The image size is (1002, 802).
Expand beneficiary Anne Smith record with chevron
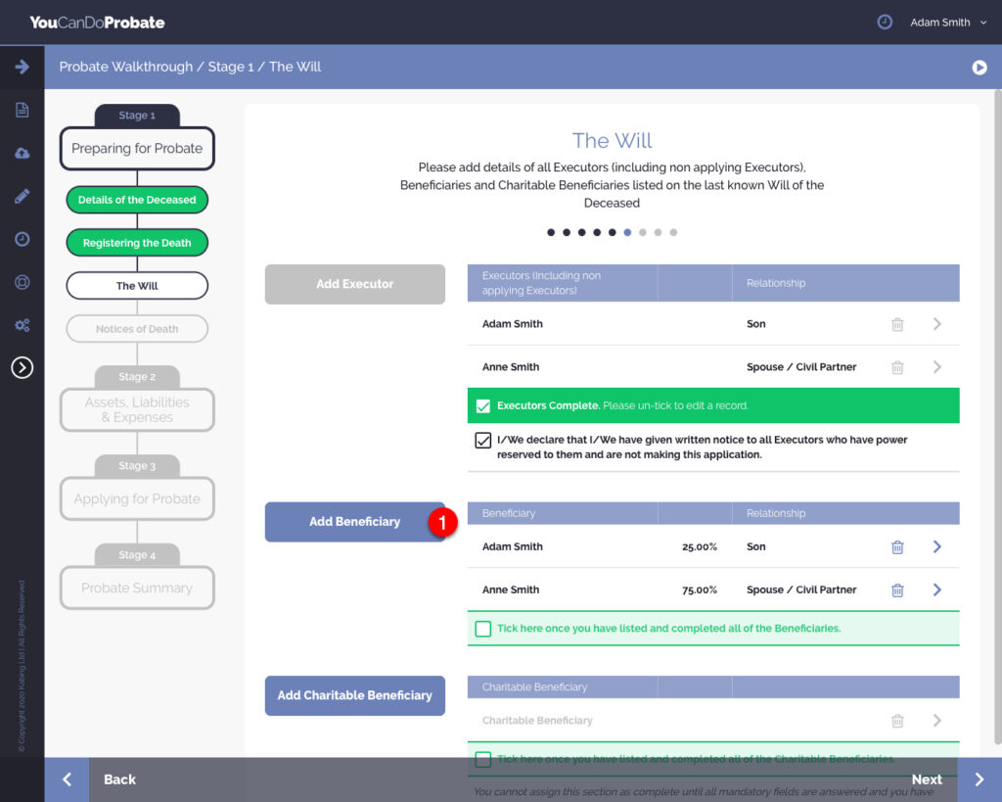[x=936, y=590]
